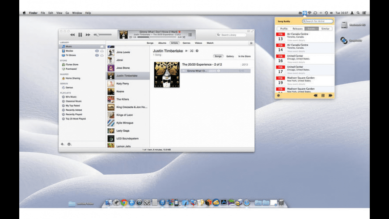The height and width of the screenshot is (219, 389).
Task: Open the Similar tab in Song Buddy
Action: coord(325,29)
